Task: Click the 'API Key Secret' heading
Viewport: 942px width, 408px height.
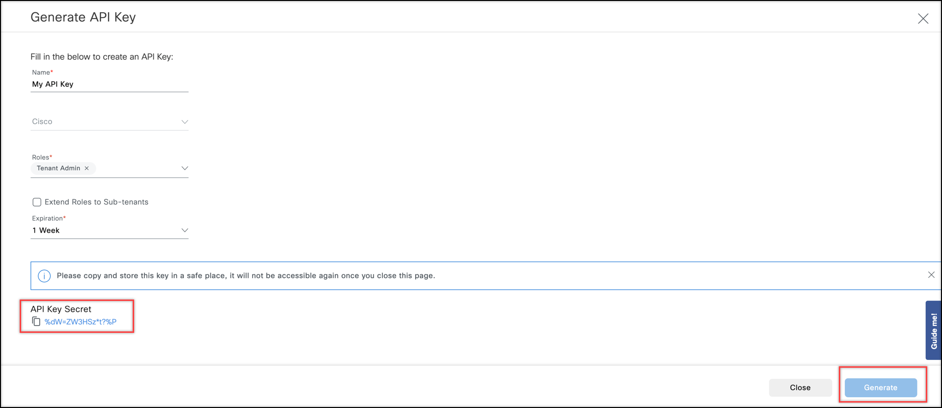Action: tap(61, 309)
